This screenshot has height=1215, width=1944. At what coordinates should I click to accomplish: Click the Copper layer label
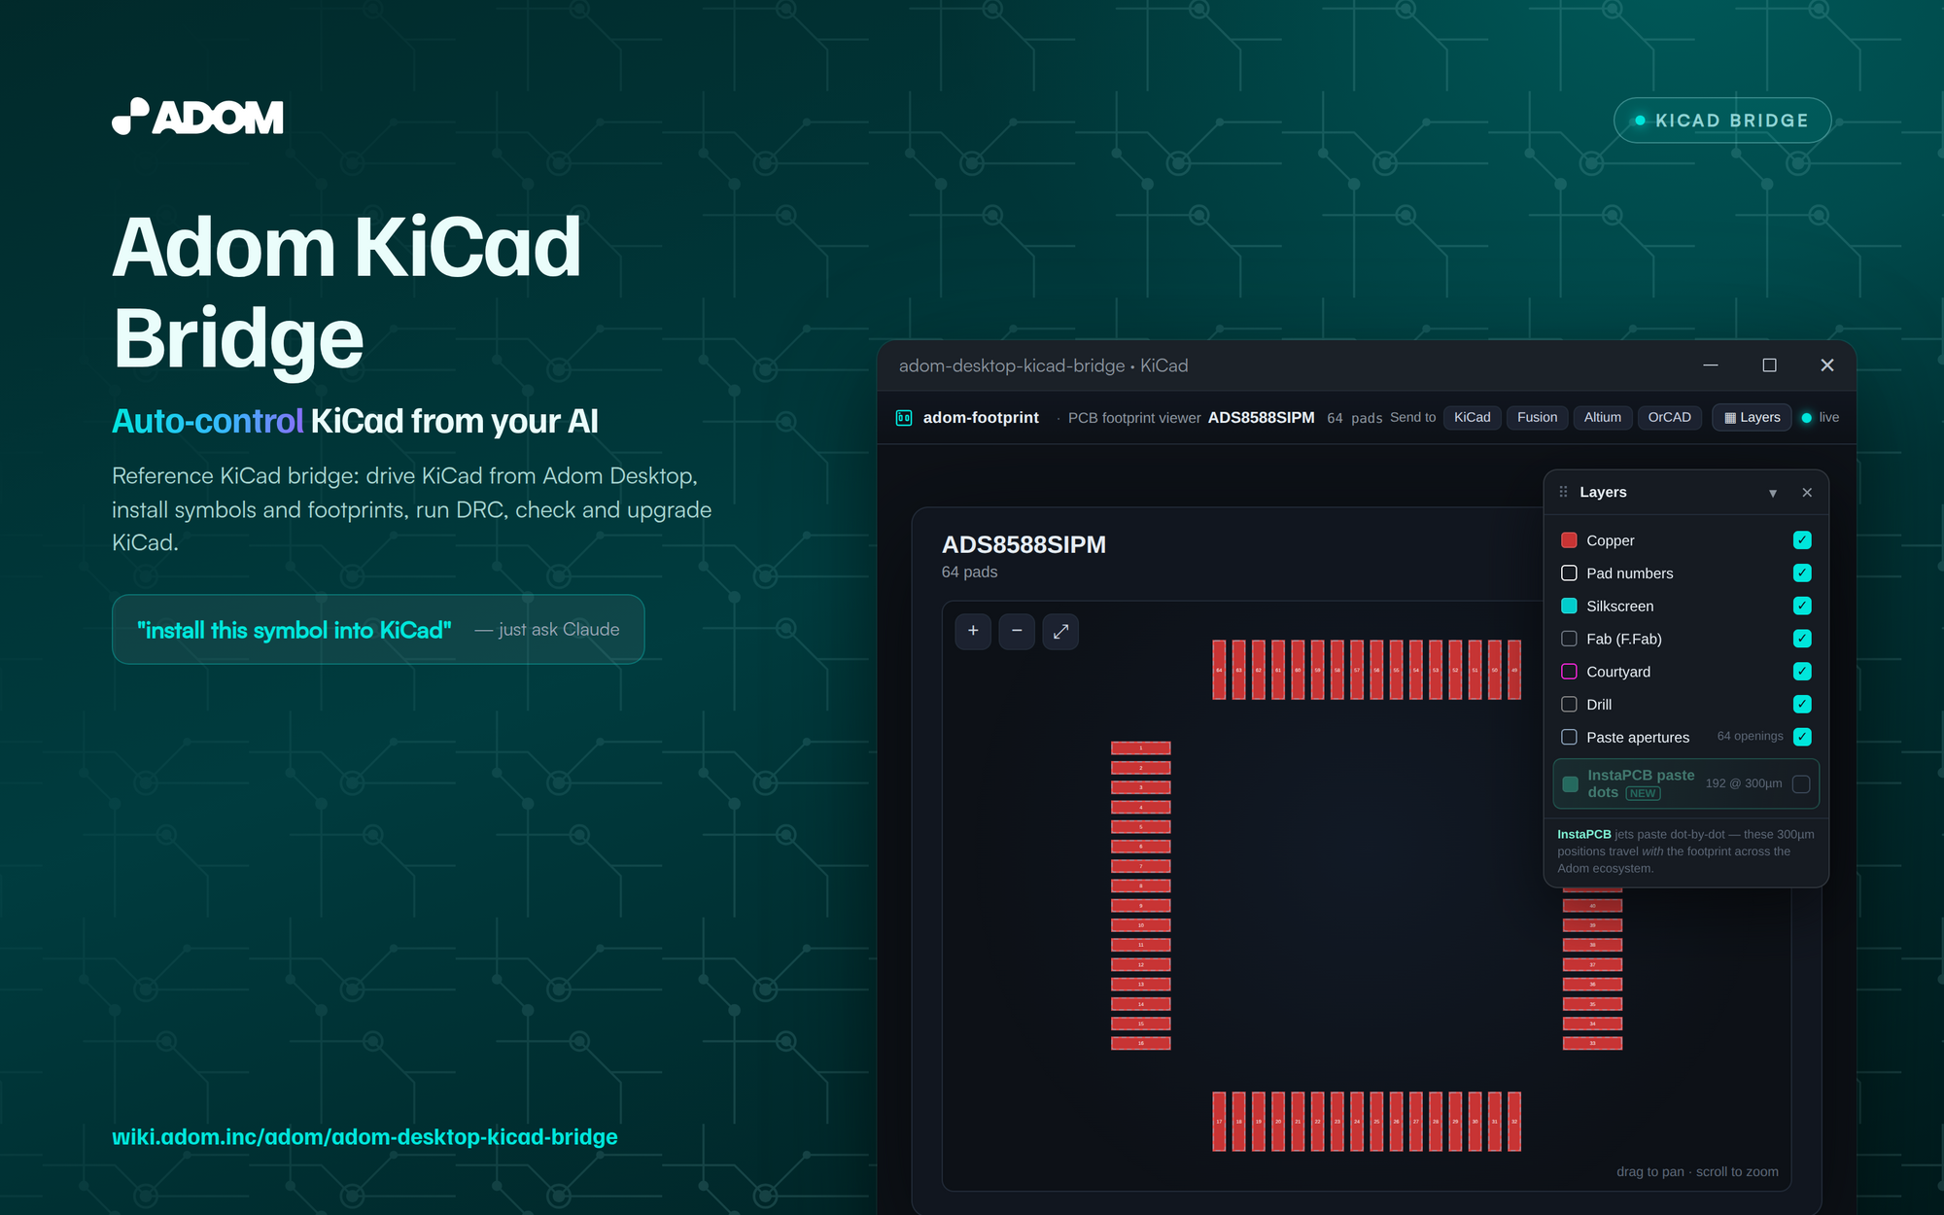coord(1611,540)
